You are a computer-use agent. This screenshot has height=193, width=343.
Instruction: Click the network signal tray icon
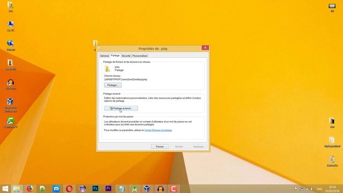pyautogui.click(x=307, y=189)
